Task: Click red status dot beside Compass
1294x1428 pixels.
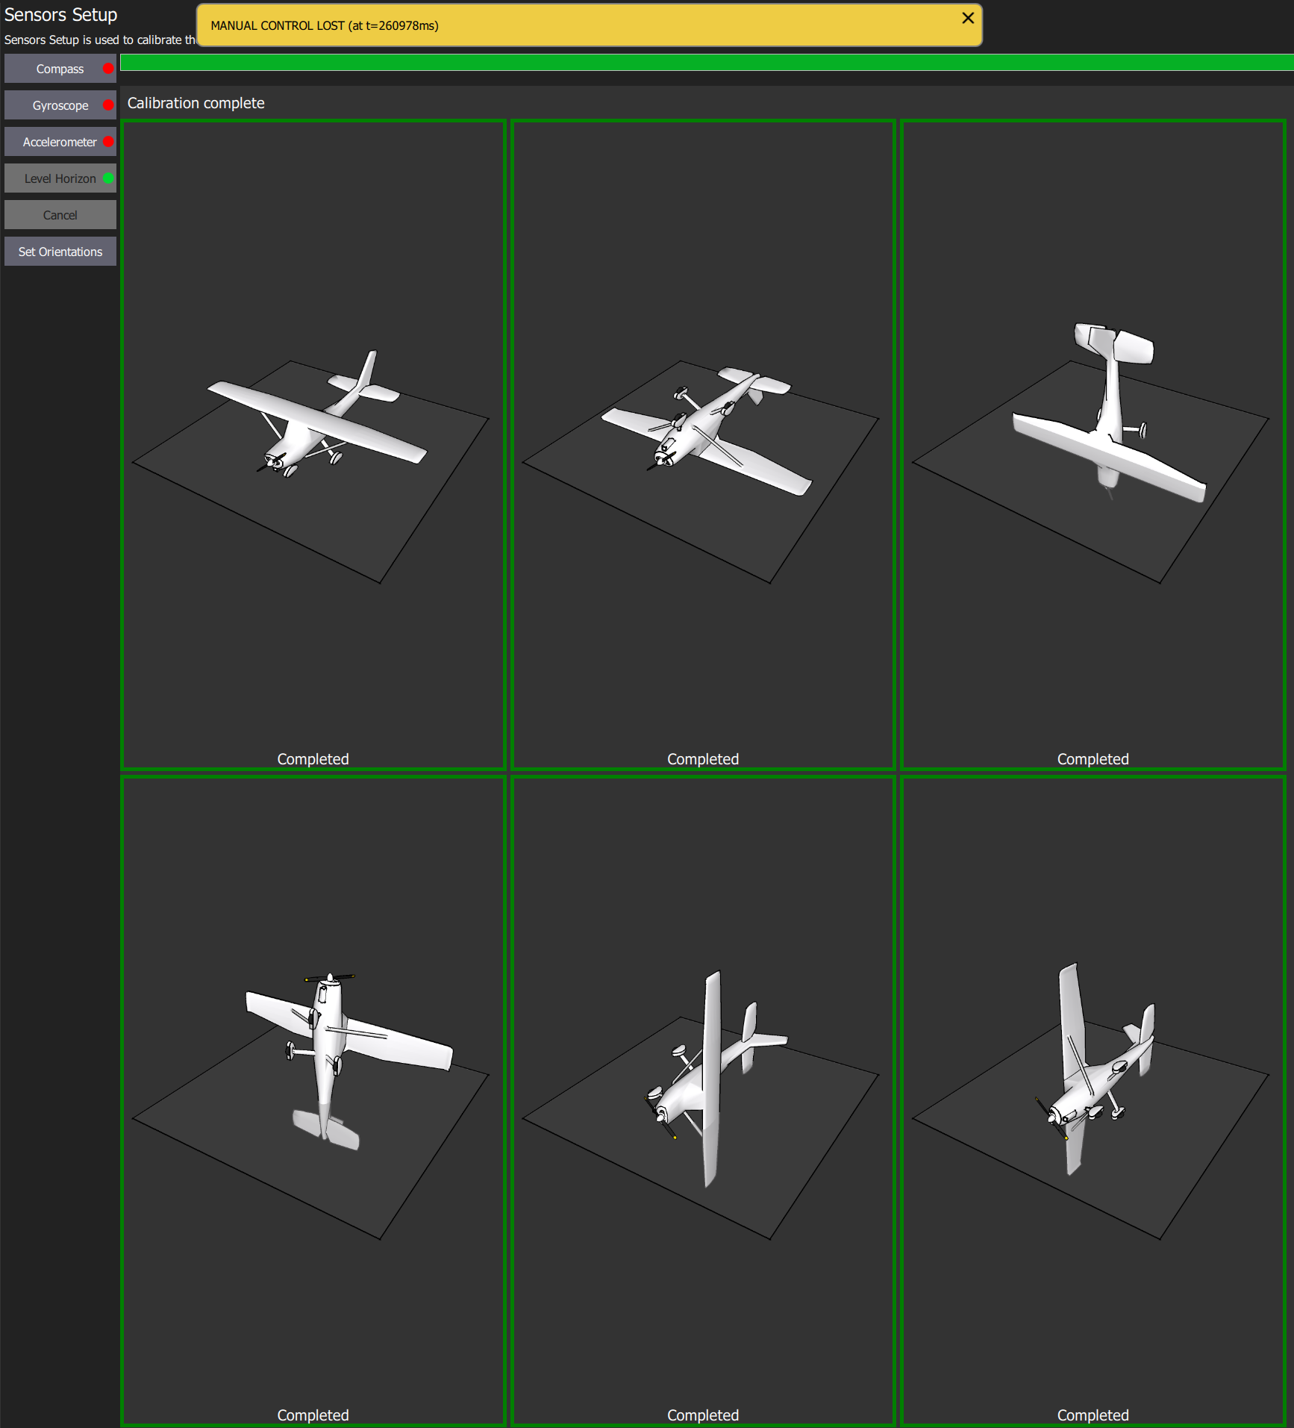Action: pos(108,69)
